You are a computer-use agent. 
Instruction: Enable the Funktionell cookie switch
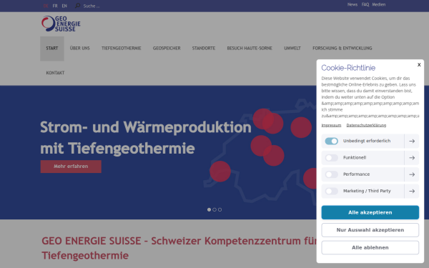click(331, 158)
